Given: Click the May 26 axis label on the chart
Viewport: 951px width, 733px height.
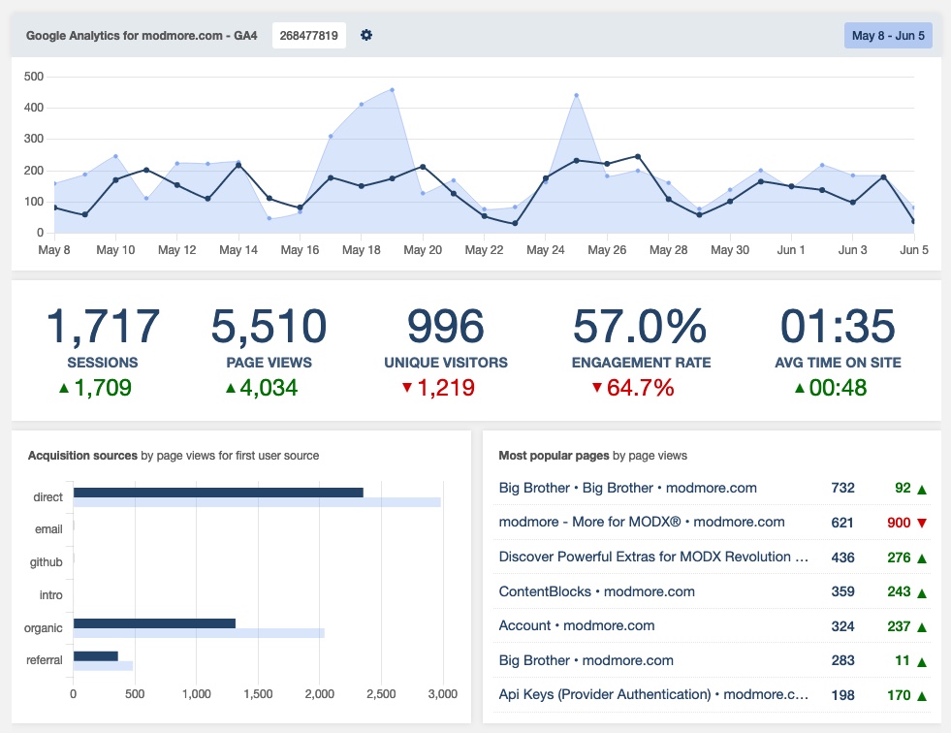Looking at the screenshot, I should (607, 250).
